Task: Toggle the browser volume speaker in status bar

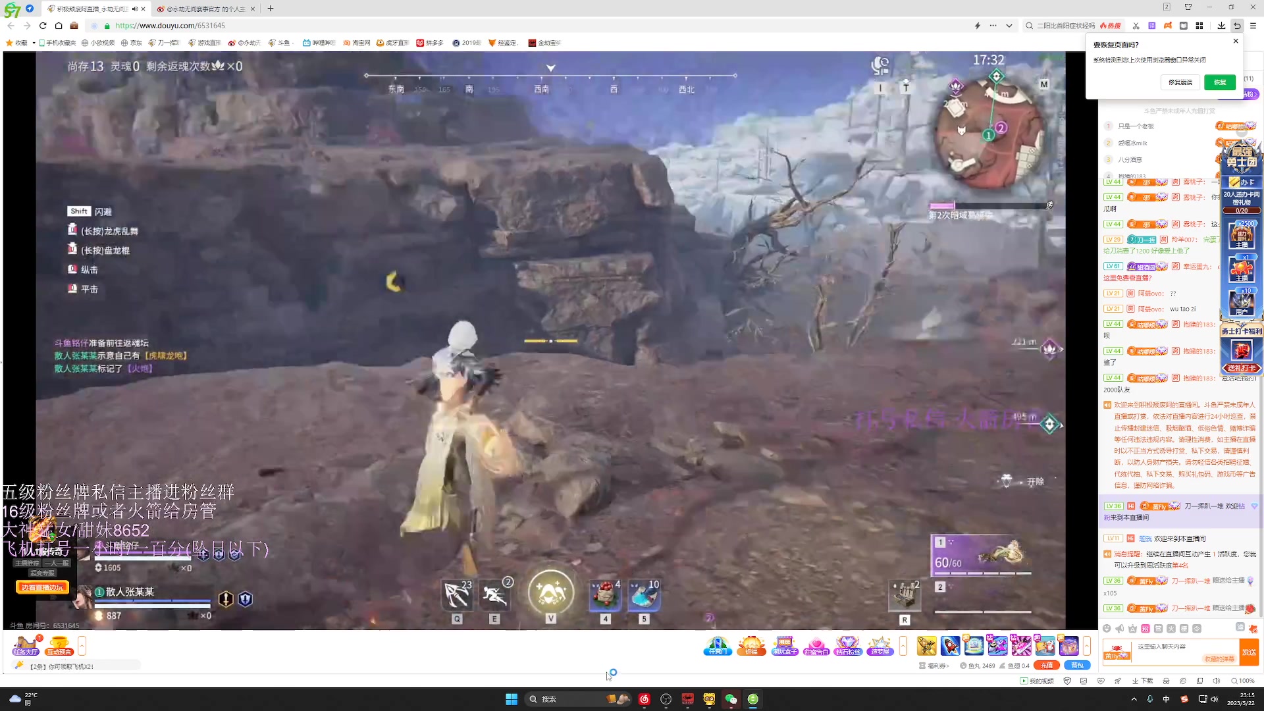Action: click(1217, 681)
